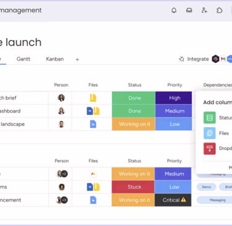232x226 pixels.
Task: Click the Integrate button
Action: click(x=194, y=59)
